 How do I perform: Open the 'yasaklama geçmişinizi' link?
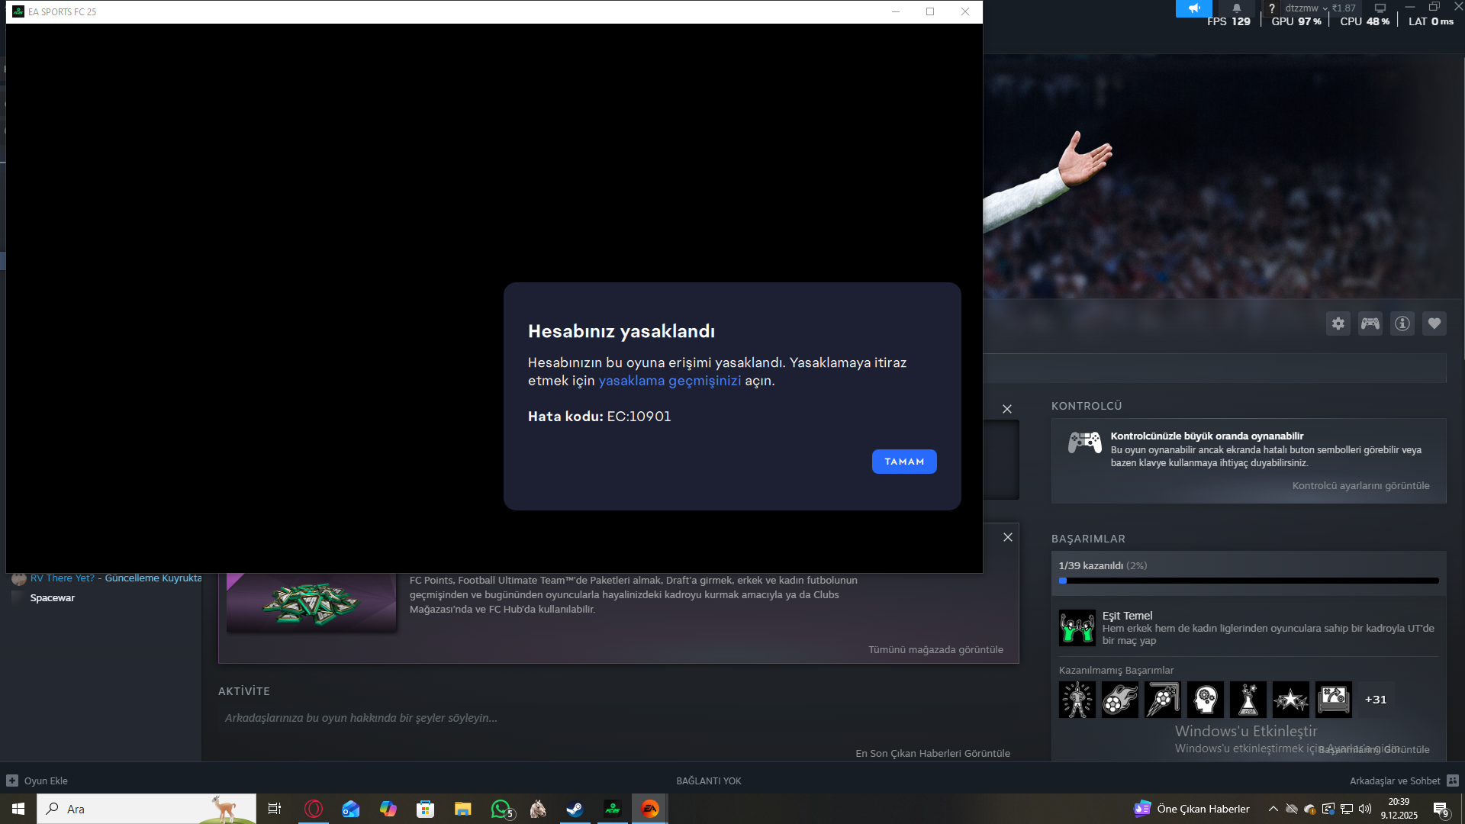click(669, 381)
